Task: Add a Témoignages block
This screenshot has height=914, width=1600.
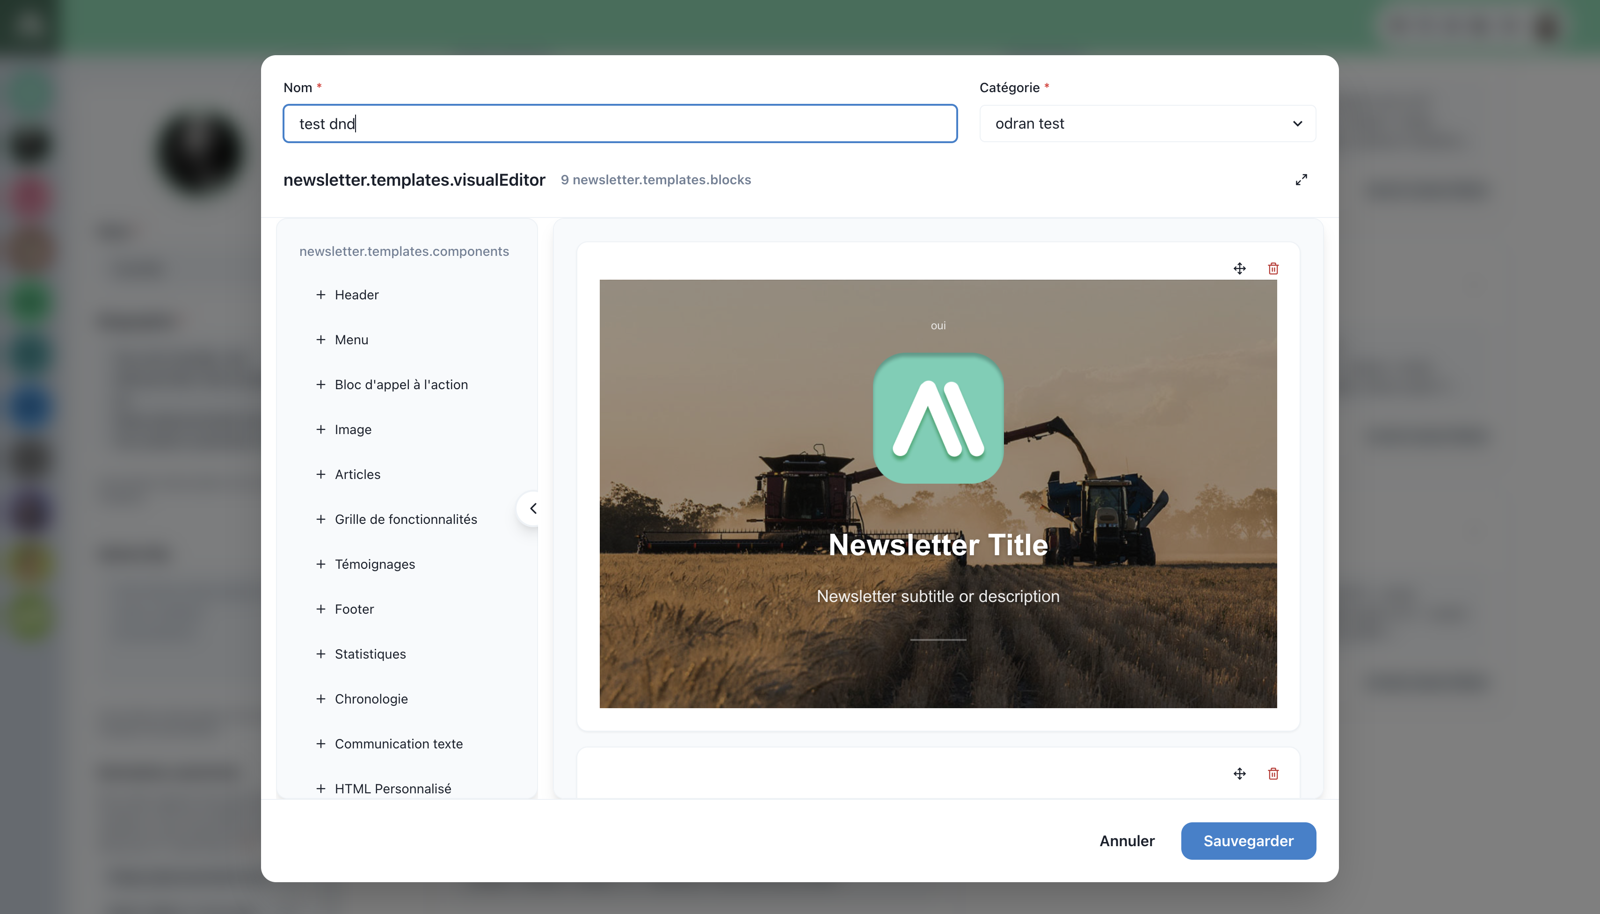Action: coord(374,564)
